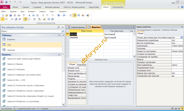Screen dimensions: 184x111
Task: Open the Сервис menu
Action: [43, 12]
